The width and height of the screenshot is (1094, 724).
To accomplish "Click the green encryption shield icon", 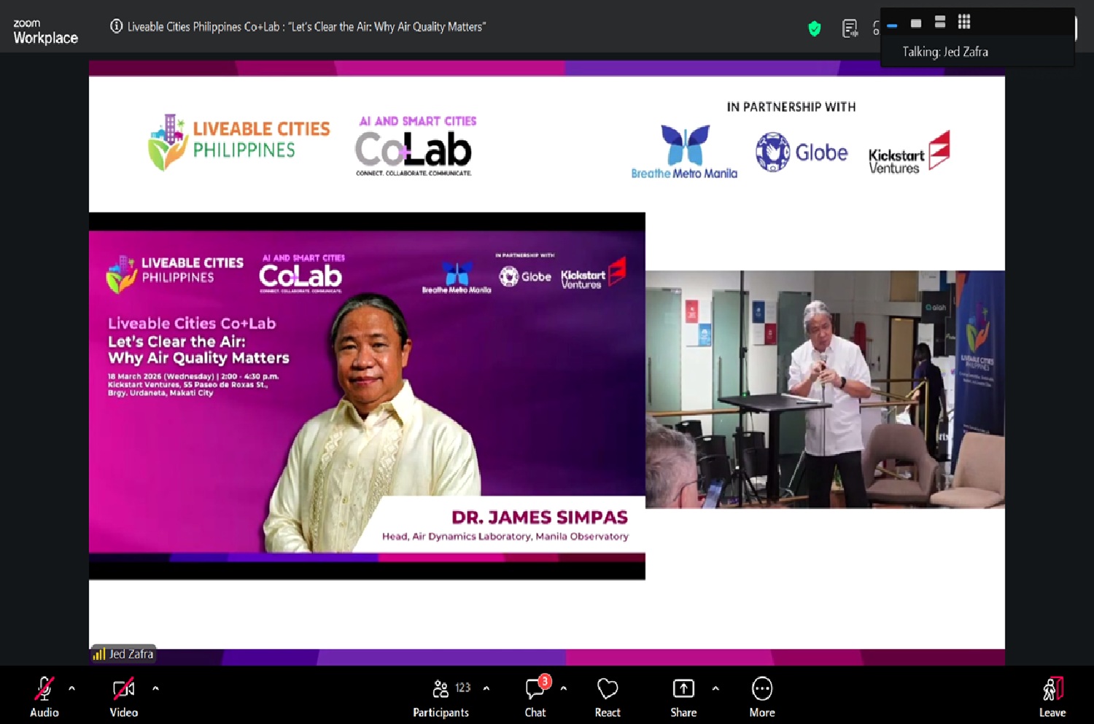I will coord(815,28).
